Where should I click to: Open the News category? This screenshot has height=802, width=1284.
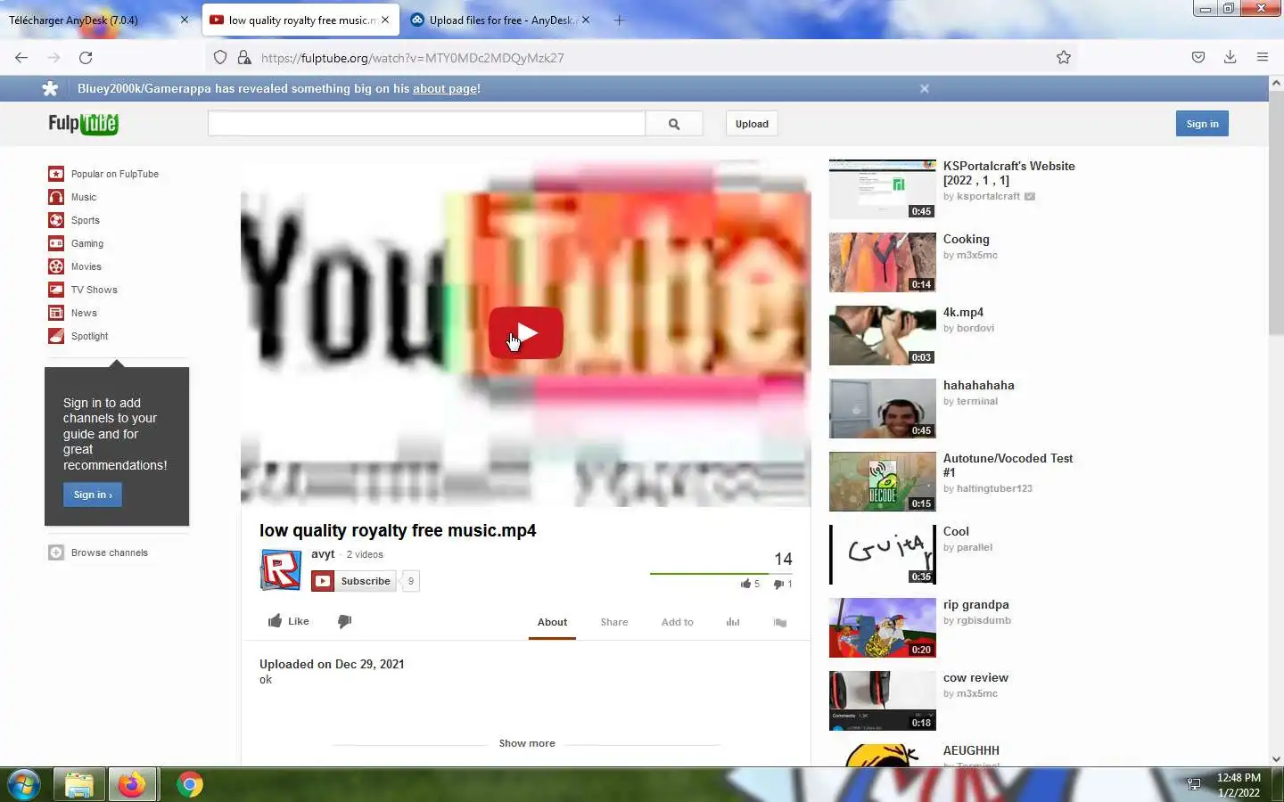point(84,313)
